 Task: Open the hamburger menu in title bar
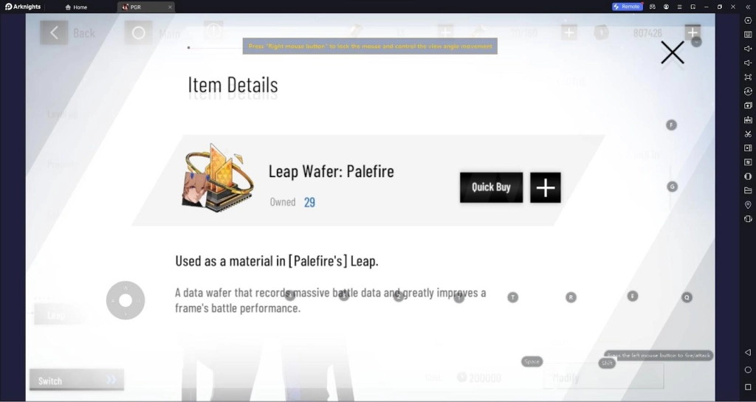click(679, 7)
